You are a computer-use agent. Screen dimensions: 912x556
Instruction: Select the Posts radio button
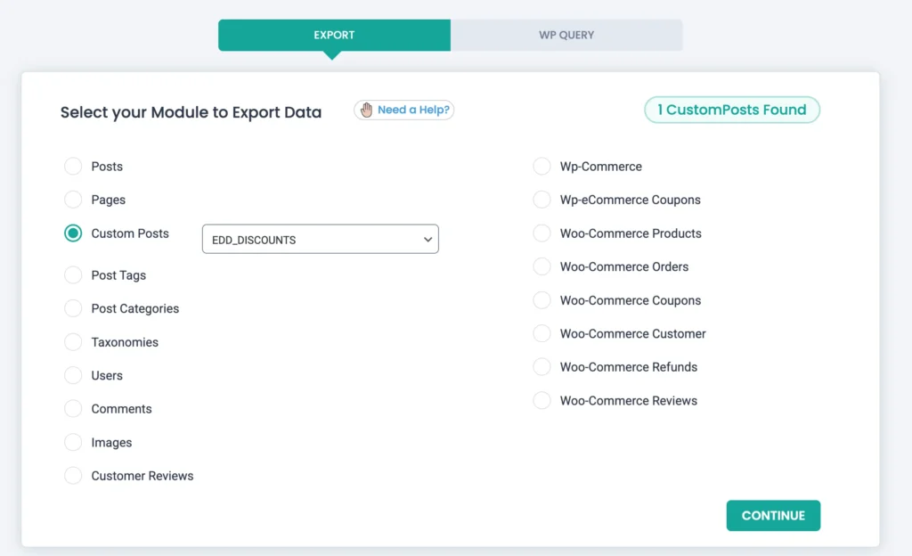click(x=73, y=166)
